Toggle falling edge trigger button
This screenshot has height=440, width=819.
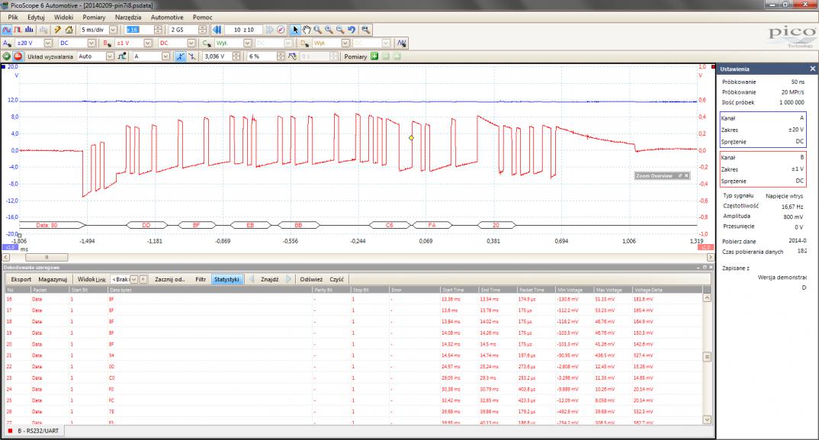(191, 56)
